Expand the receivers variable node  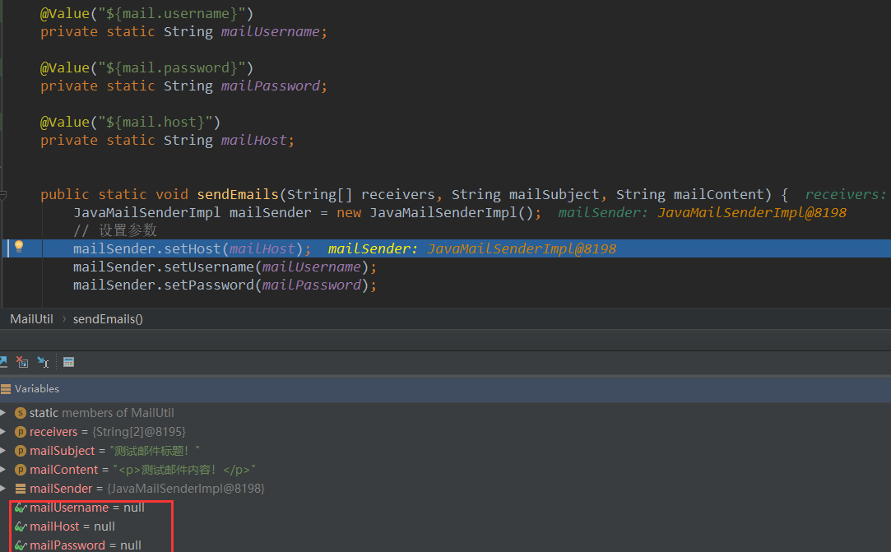click(3, 432)
